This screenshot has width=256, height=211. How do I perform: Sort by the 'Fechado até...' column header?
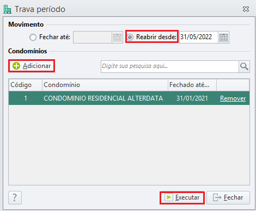192,85
